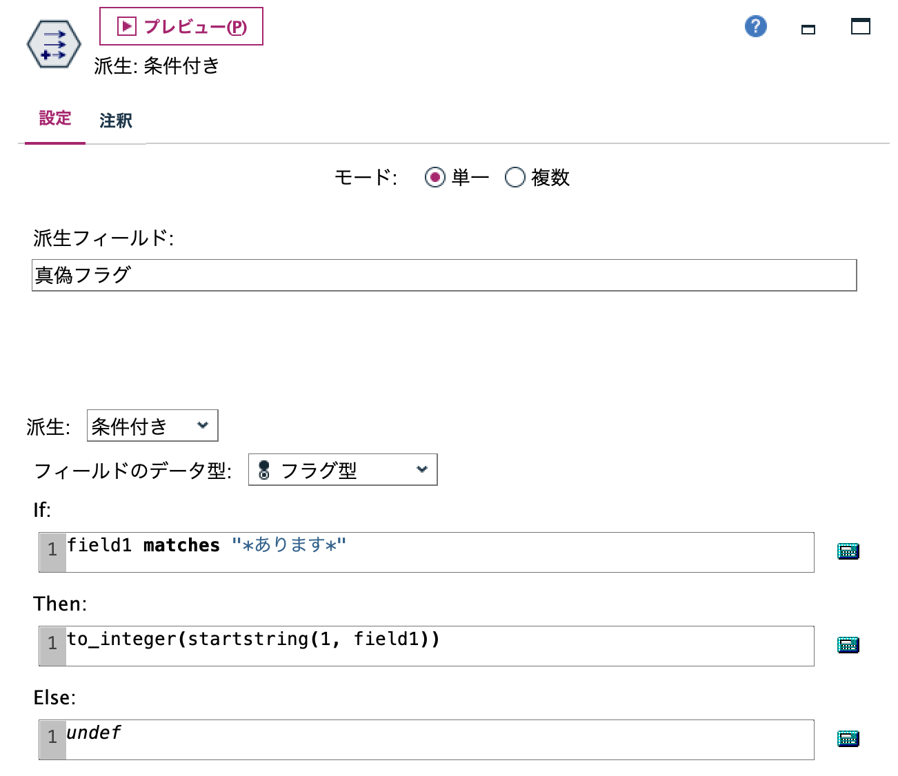Open the expression builder for the Else expression
Viewport: 898px width, 776px height.
[848, 737]
